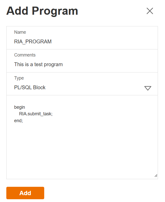Click the 'begin' line in code
Screen dimensions: 165x202
click(20, 107)
